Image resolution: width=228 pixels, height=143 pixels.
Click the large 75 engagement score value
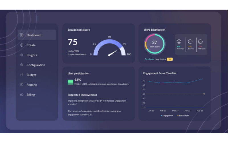pos(73,42)
